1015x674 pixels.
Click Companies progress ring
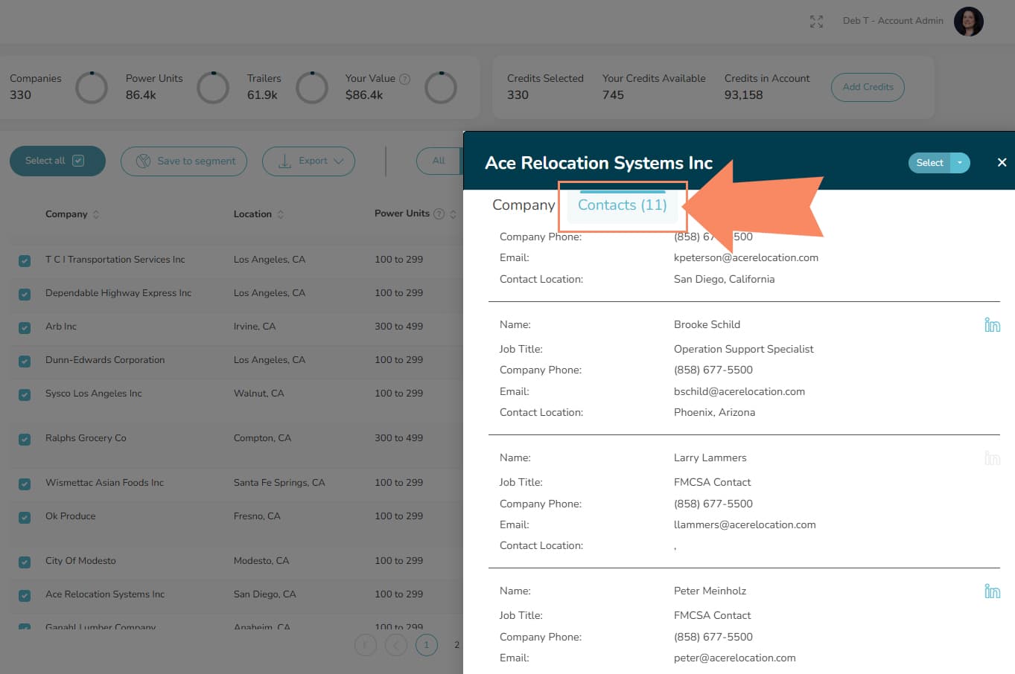tap(92, 88)
